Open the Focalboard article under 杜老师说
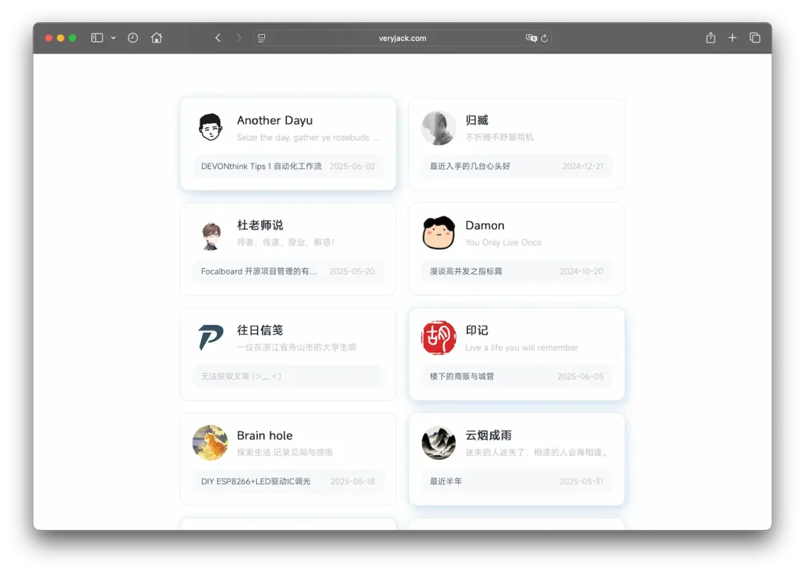Viewport: 805px width, 574px height. (x=259, y=271)
